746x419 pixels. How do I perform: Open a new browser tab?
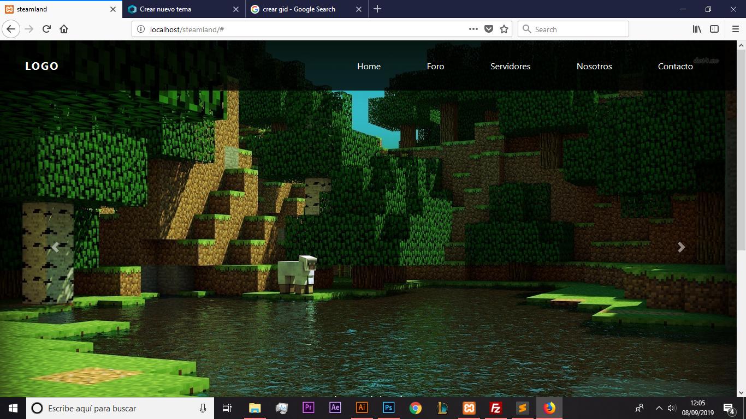(x=377, y=9)
